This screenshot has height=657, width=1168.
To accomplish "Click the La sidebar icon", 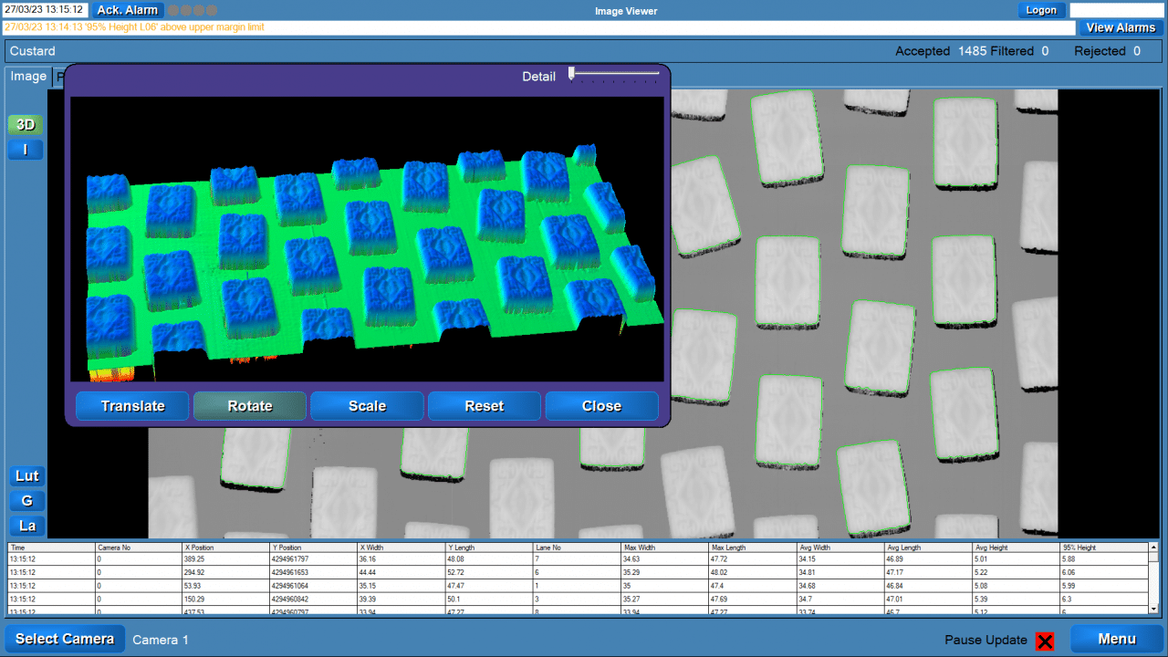I will (x=26, y=525).
